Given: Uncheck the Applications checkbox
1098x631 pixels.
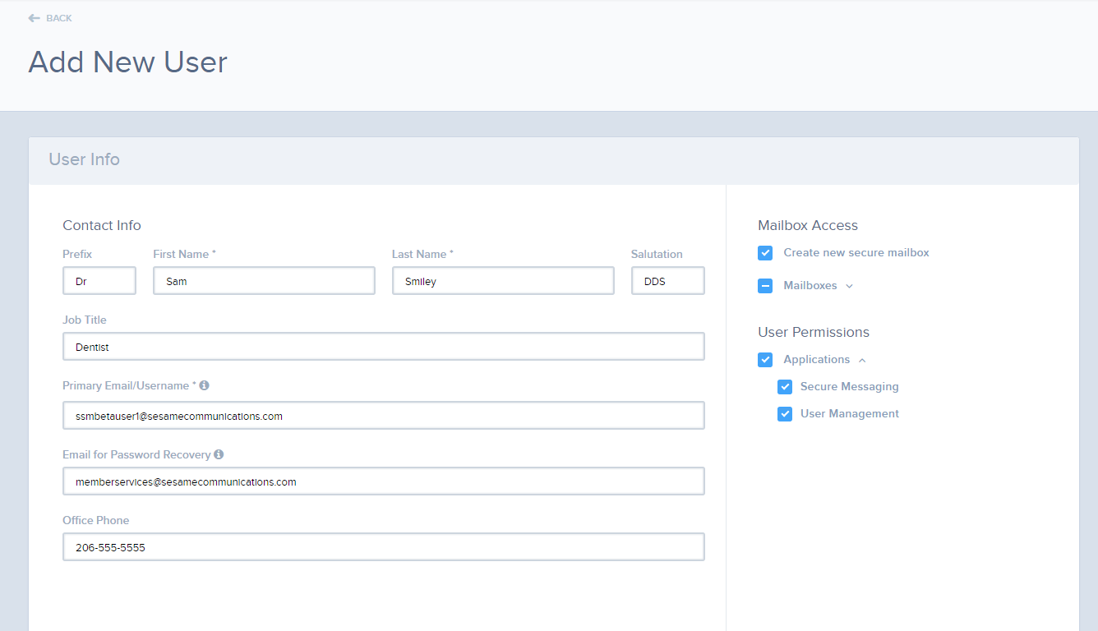Looking at the screenshot, I should 765,360.
